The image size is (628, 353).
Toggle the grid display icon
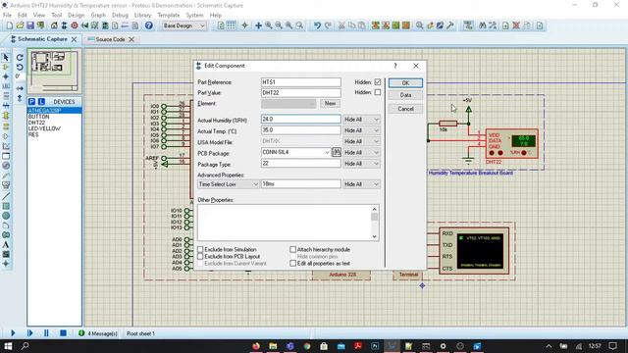pos(232,25)
